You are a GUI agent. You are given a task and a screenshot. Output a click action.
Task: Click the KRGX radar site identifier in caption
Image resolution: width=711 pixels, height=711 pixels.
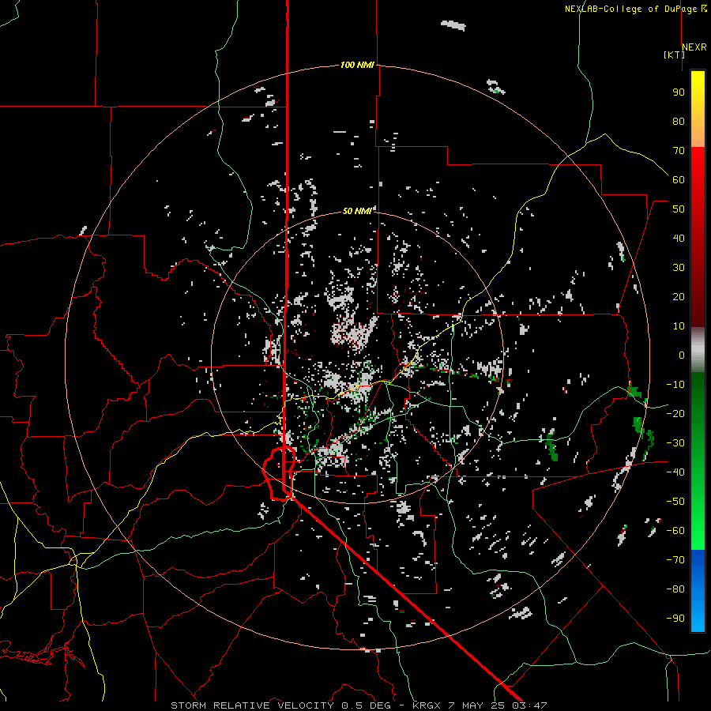click(x=427, y=705)
